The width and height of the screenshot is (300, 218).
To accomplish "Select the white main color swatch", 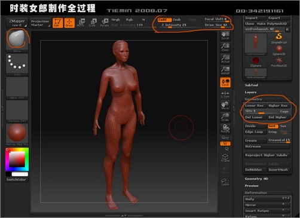I will coord(20,174).
